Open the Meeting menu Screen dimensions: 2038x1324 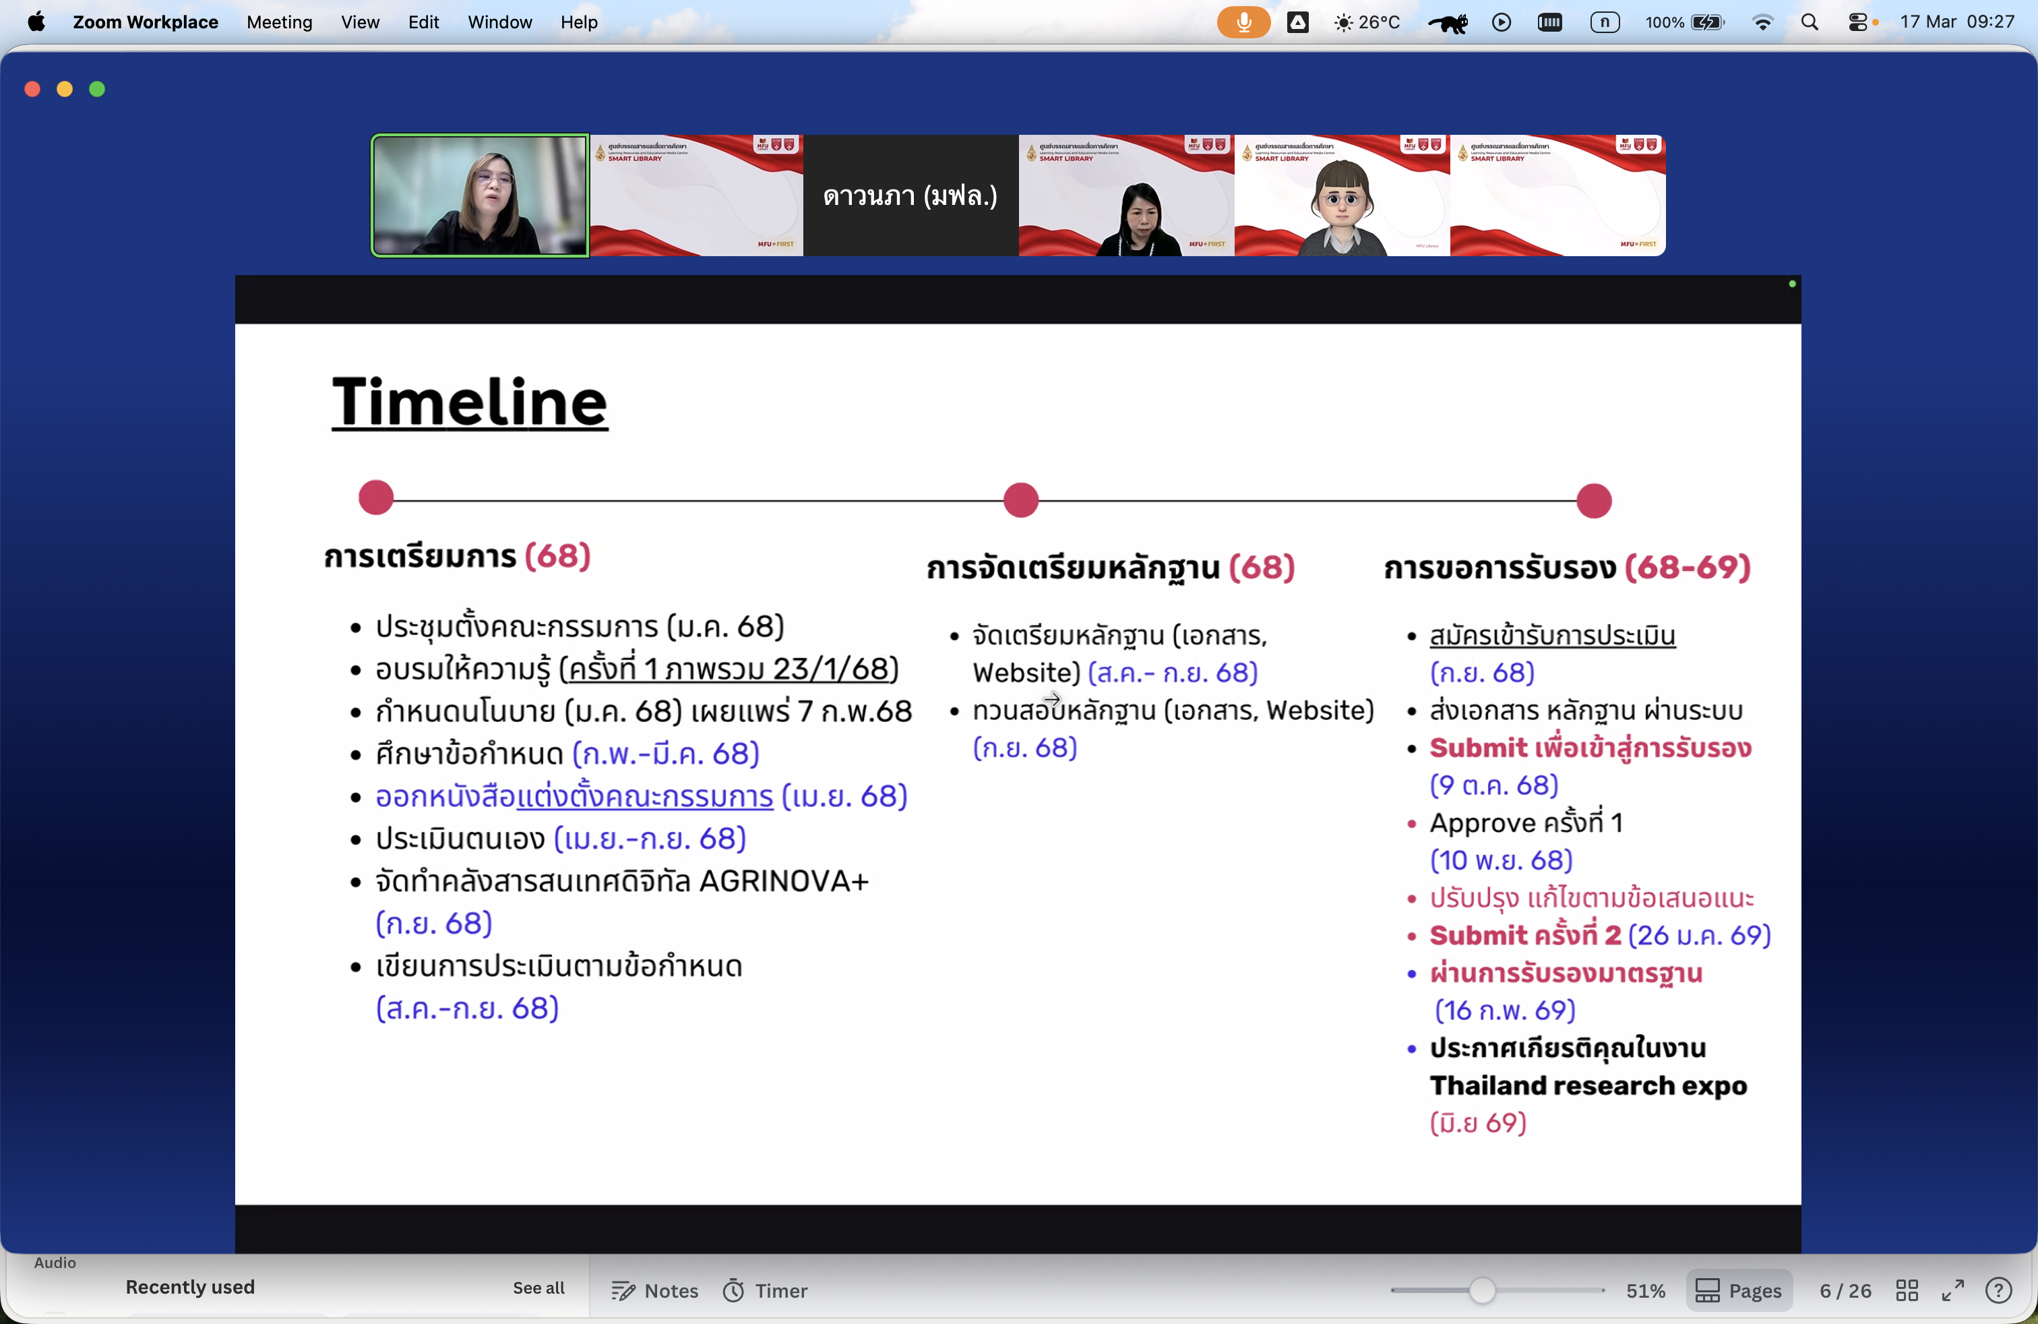click(279, 22)
